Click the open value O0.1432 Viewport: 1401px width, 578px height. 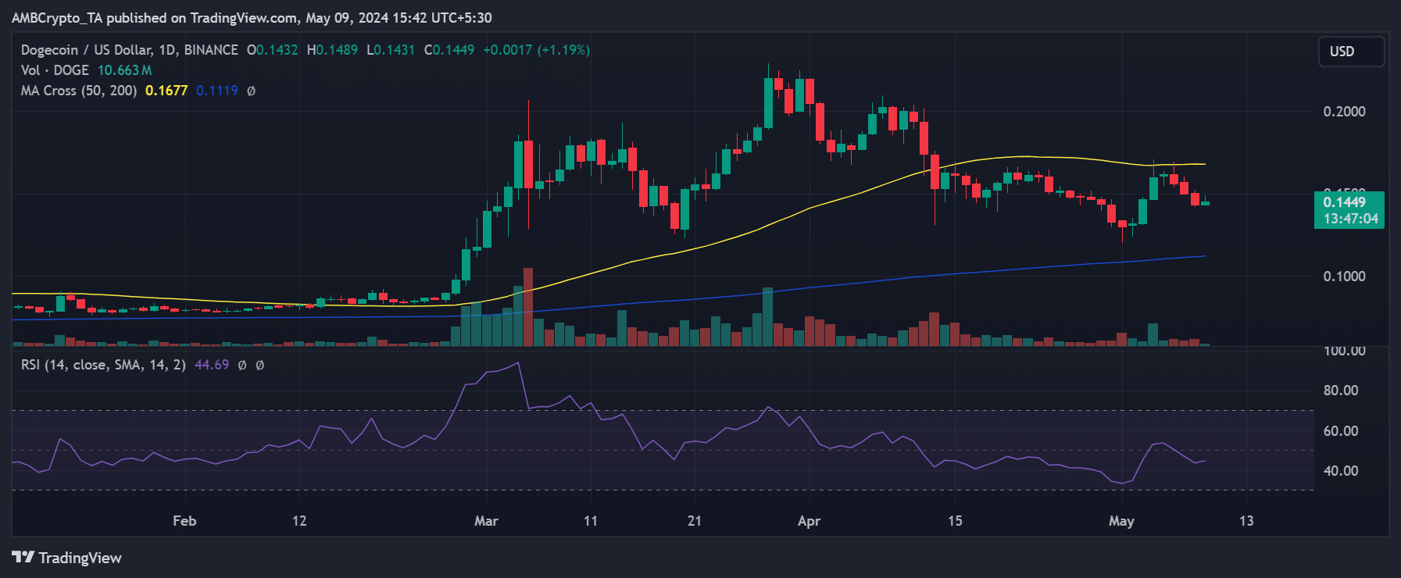coord(273,50)
